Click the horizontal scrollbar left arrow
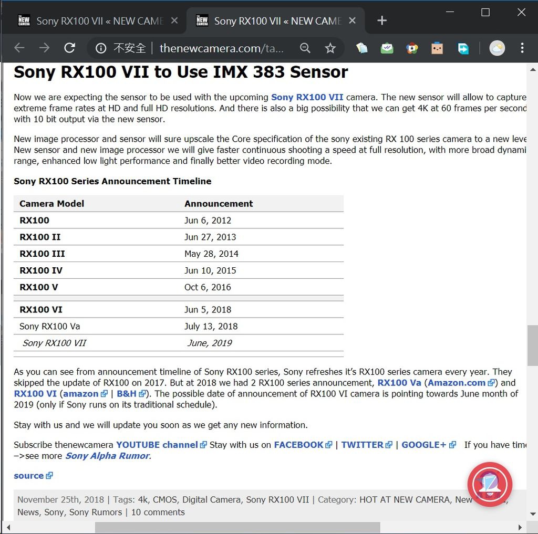538x534 pixels. 8,527
